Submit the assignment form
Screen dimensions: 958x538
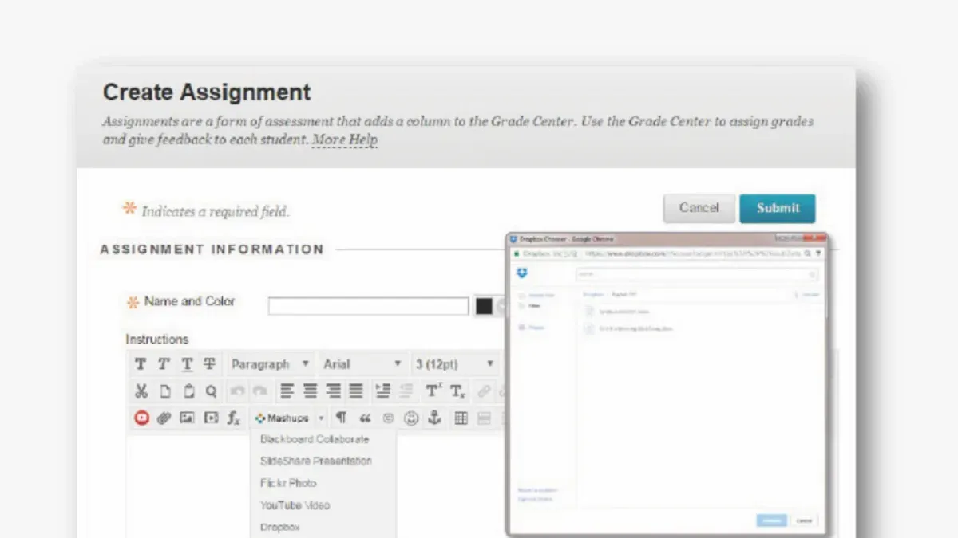778,208
